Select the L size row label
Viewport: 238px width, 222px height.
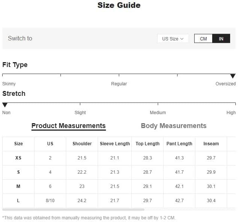pos(18,201)
